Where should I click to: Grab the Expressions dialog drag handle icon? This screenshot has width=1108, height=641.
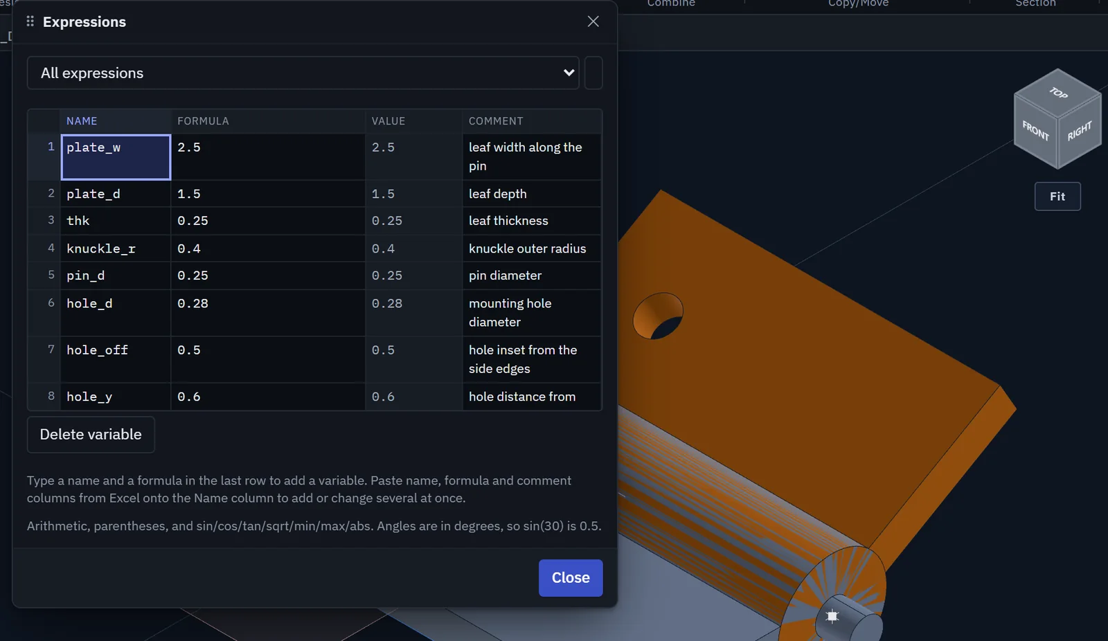tap(30, 21)
